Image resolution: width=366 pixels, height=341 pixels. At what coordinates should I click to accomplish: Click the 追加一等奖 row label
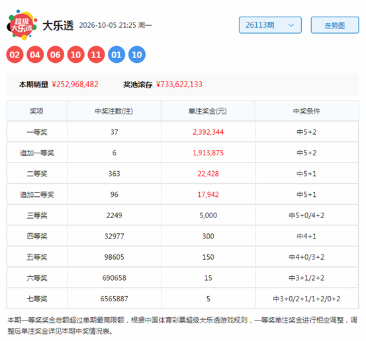tap(37, 153)
